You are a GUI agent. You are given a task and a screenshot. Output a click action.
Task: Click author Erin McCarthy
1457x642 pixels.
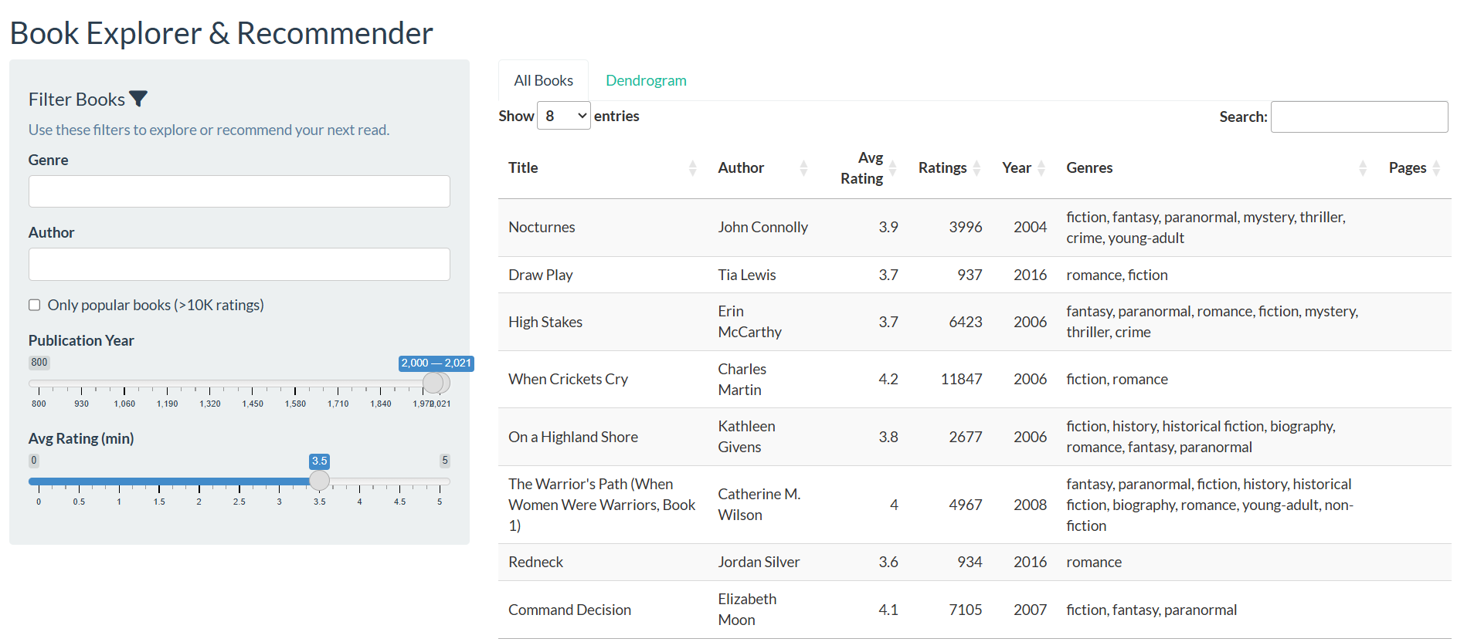tap(749, 322)
